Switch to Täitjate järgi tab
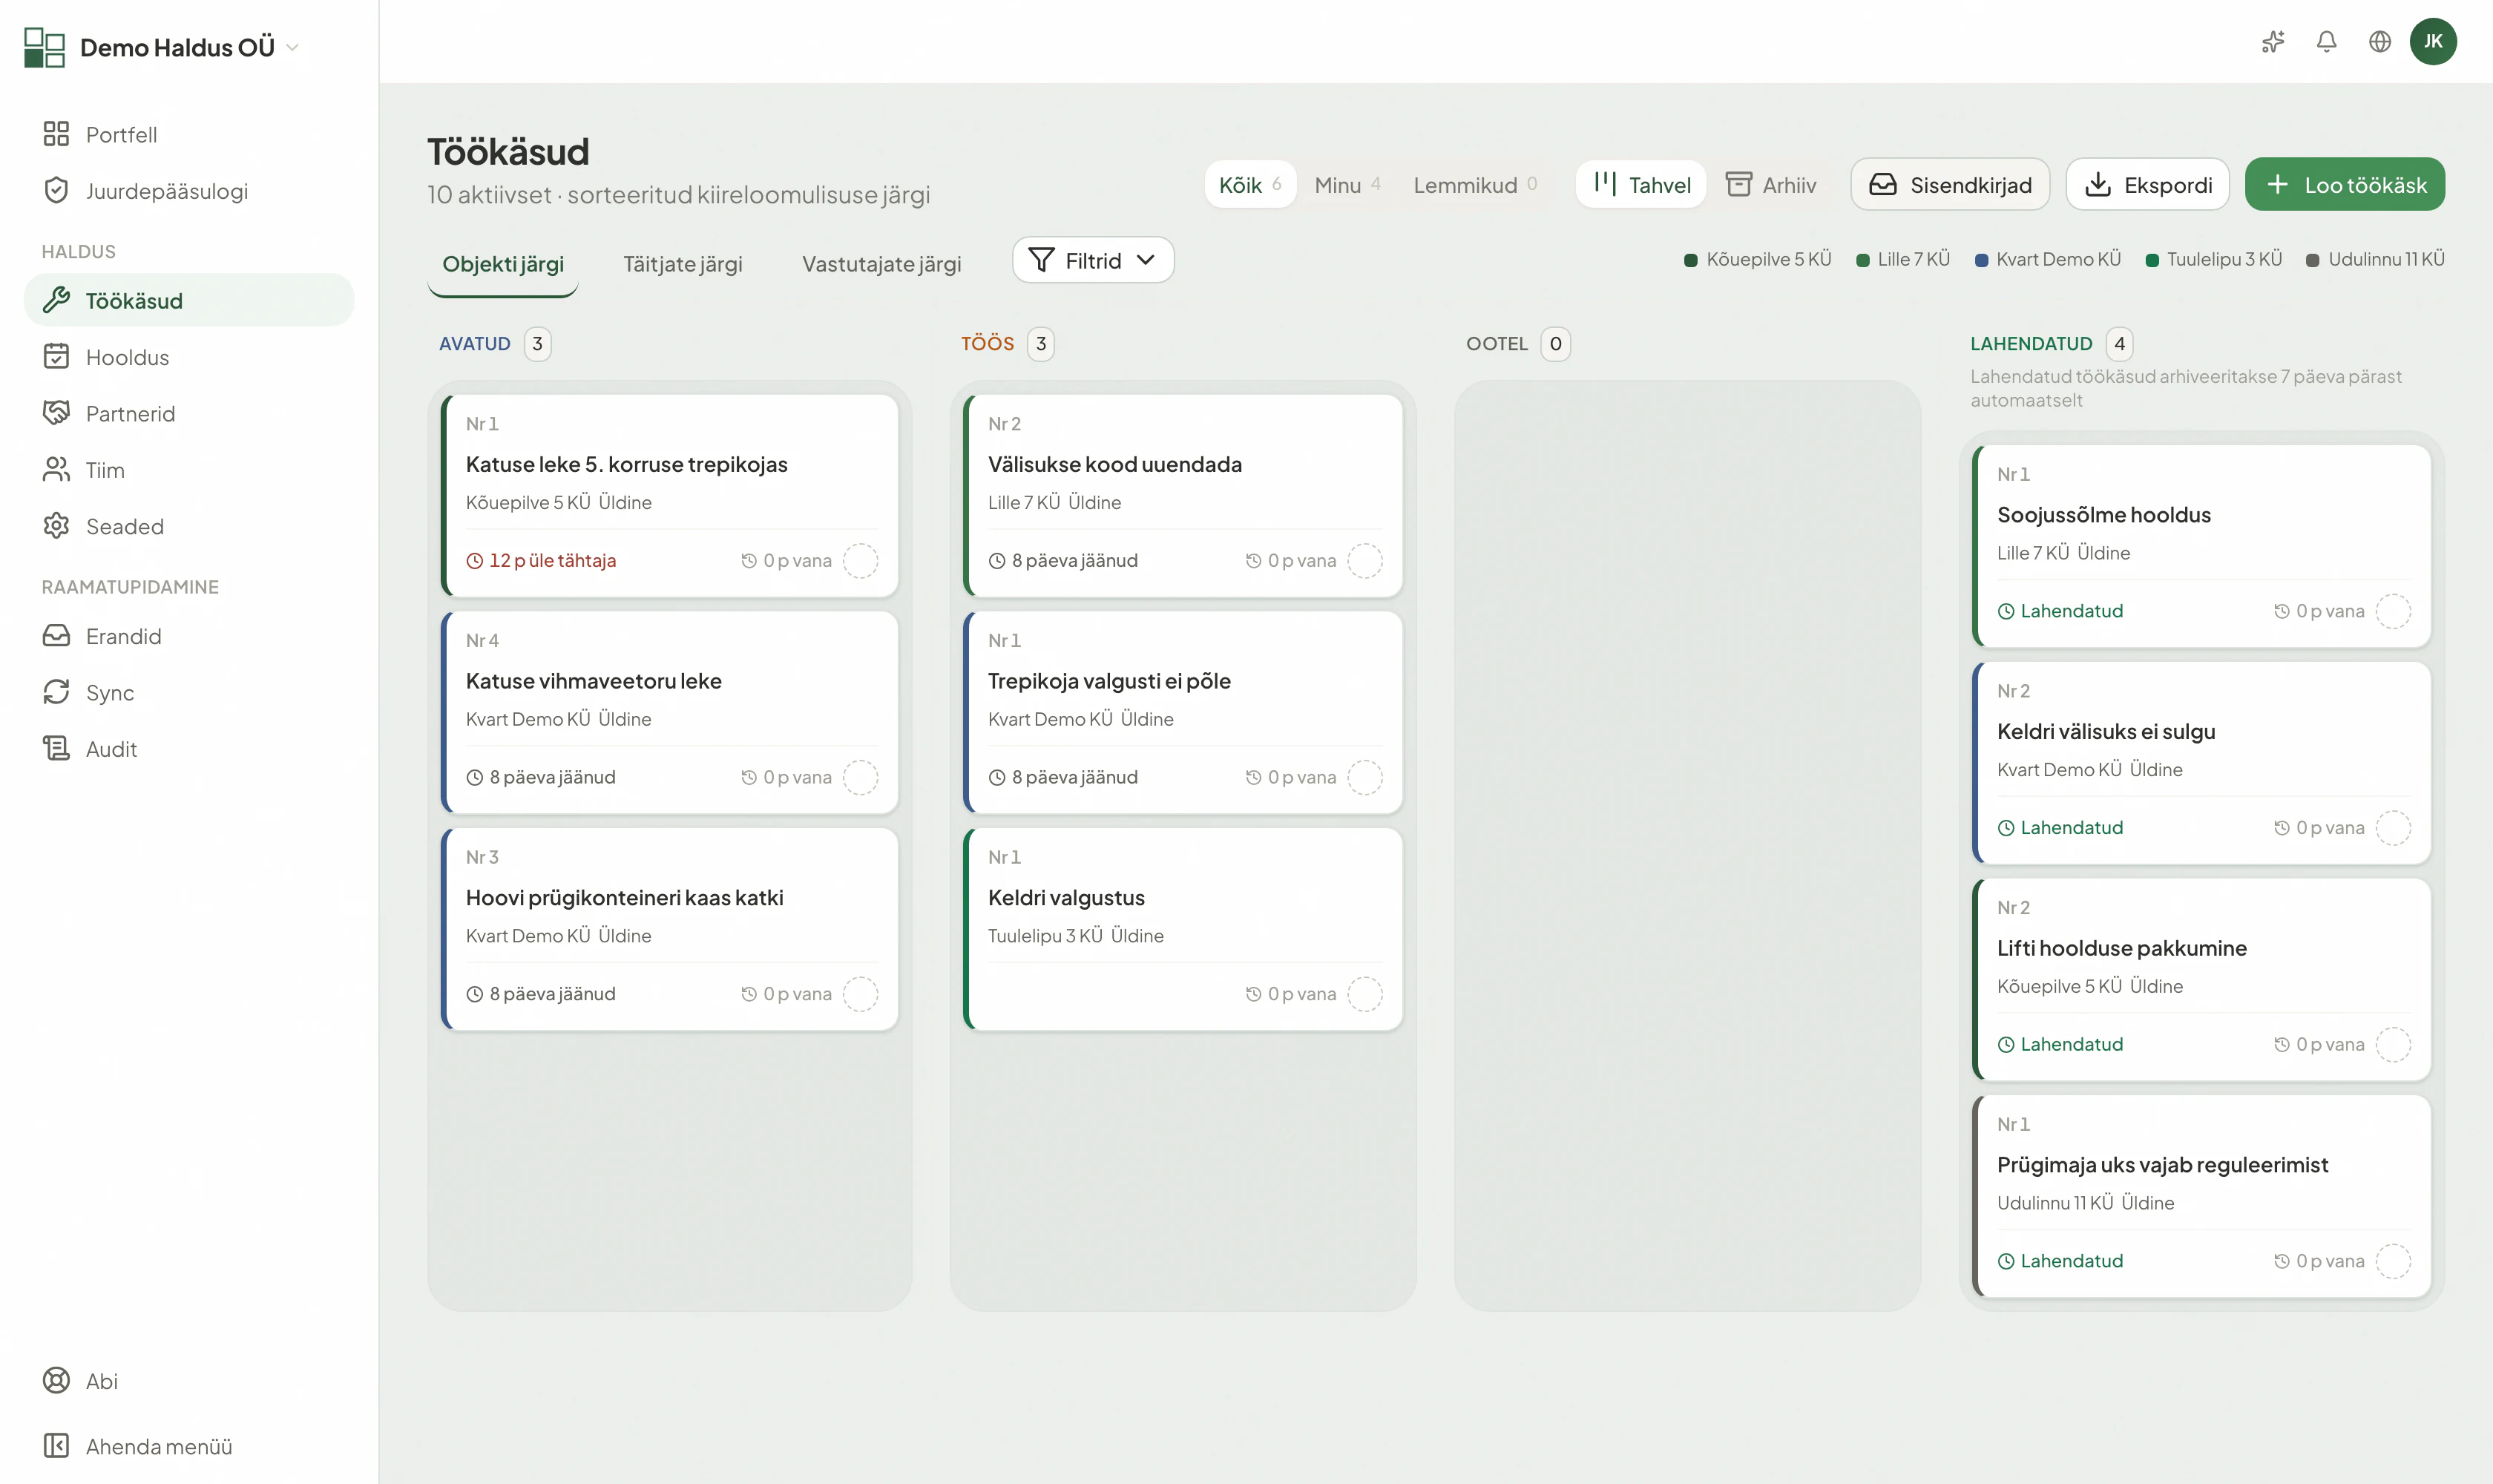 click(682, 264)
